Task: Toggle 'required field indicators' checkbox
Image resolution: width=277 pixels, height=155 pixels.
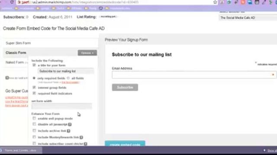Action: [34, 93]
